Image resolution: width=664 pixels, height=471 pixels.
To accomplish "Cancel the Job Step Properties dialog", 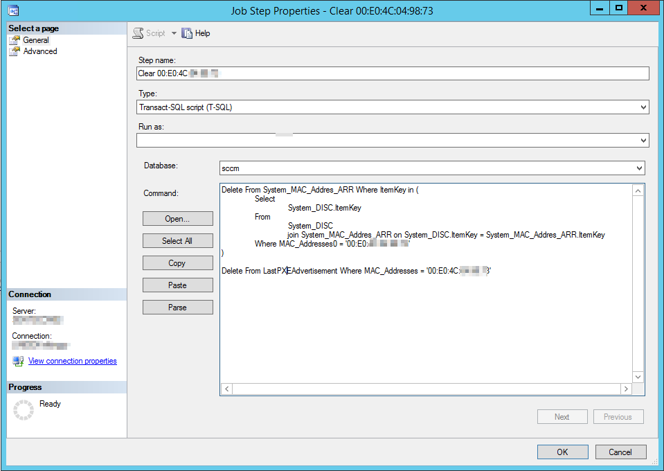I will point(620,452).
